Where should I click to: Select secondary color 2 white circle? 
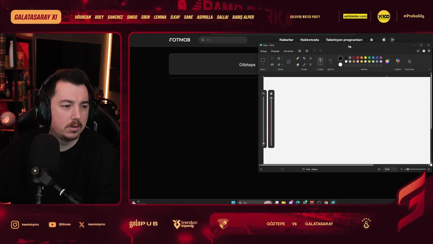click(340, 64)
